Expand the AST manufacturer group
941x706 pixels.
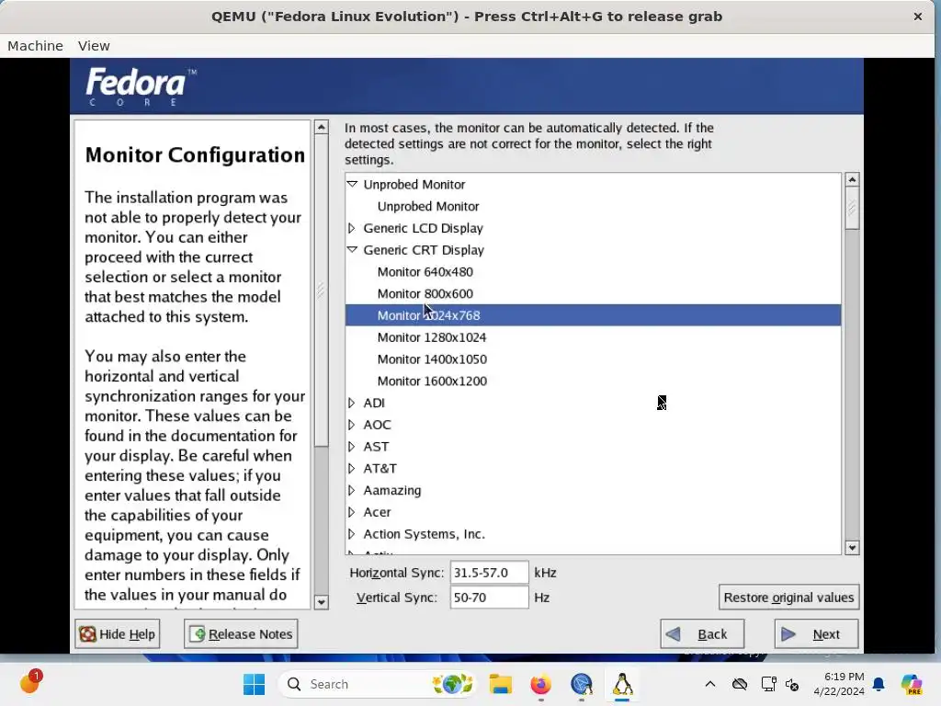352,447
